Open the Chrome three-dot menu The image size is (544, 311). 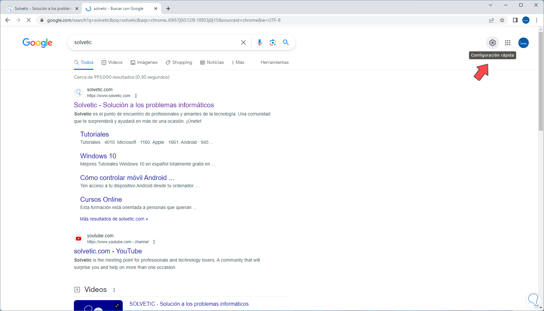pos(537,20)
